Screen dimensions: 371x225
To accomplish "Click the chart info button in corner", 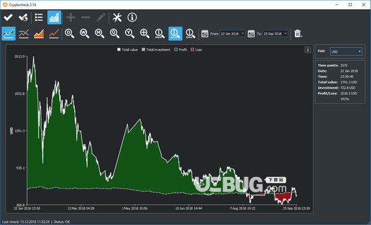I will click(307, 49).
